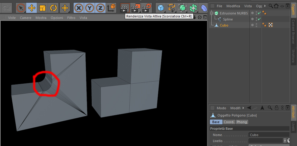Toggle viewport layout icon in viewport header
Screen dimensions: 297x146
(205, 17)
